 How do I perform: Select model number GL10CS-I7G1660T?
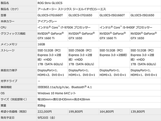(50, 15)
